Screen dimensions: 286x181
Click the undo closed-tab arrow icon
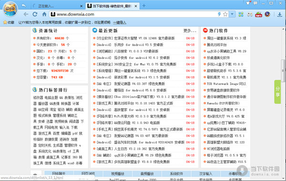(24, 6)
